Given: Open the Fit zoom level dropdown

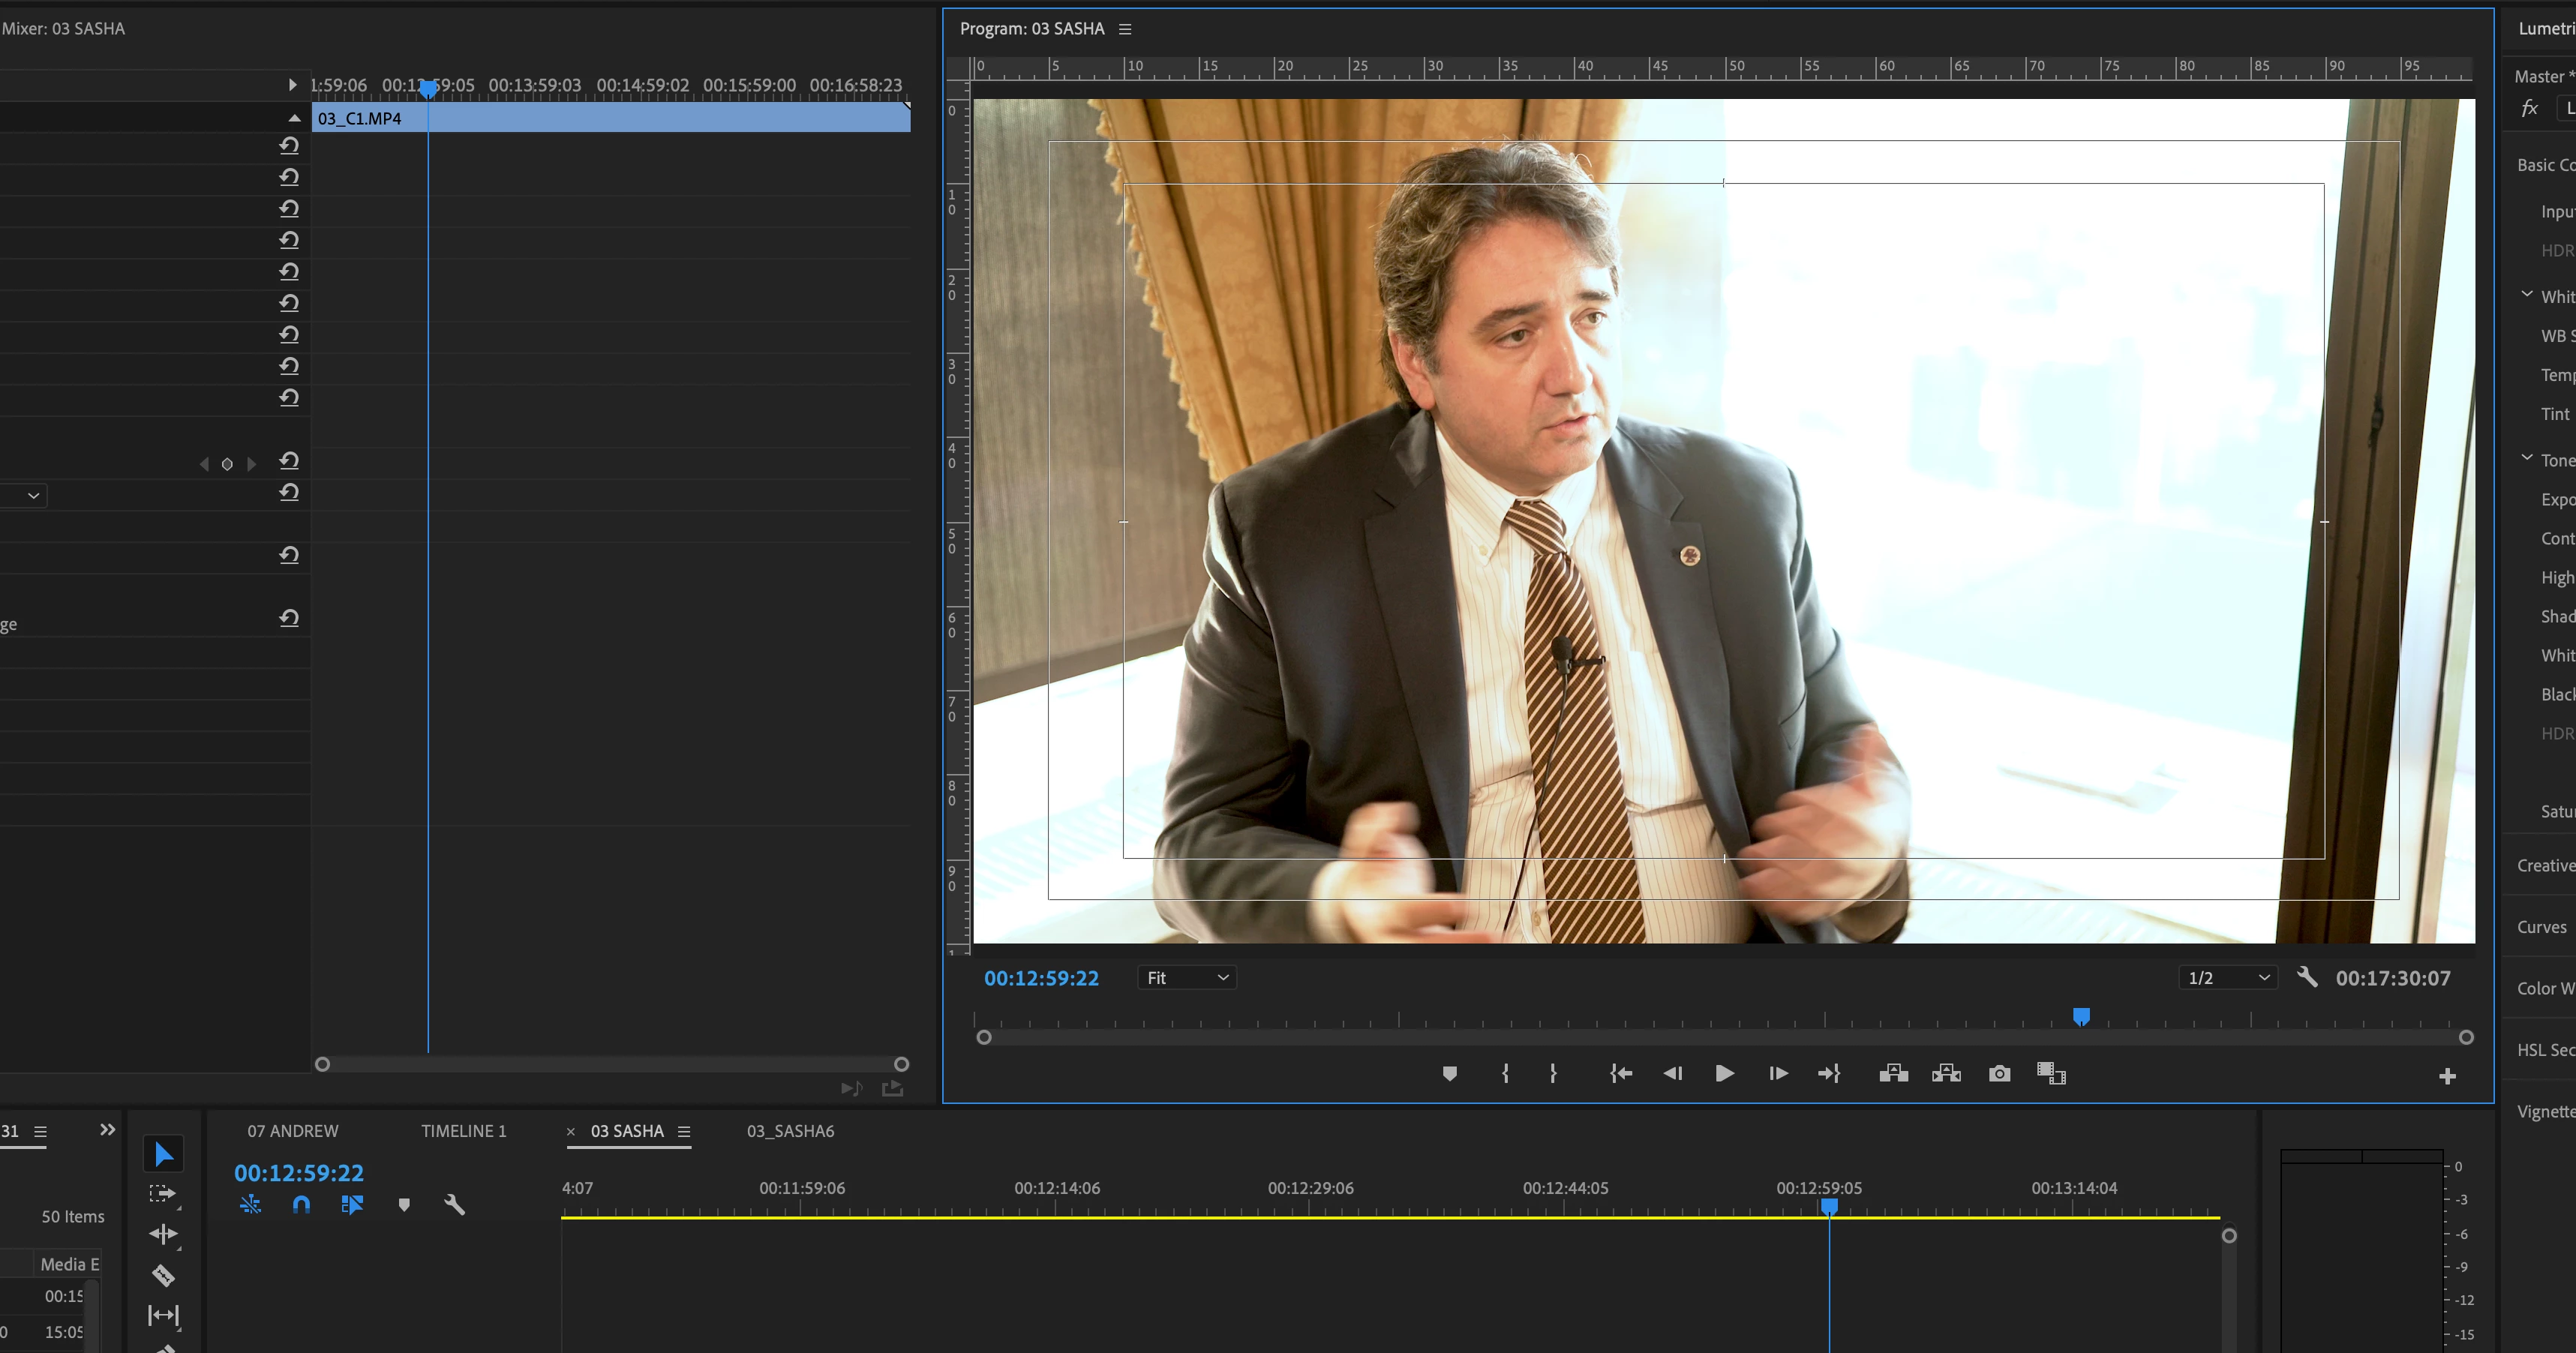Looking at the screenshot, I should pyautogui.click(x=1187, y=978).
